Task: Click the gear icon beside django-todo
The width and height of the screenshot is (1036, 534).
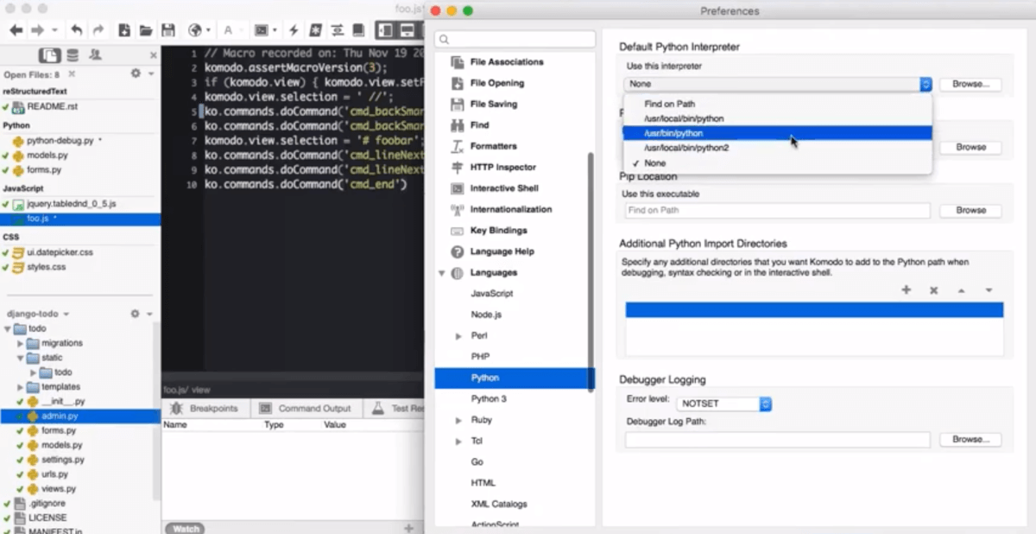Action: click(135, 314)
